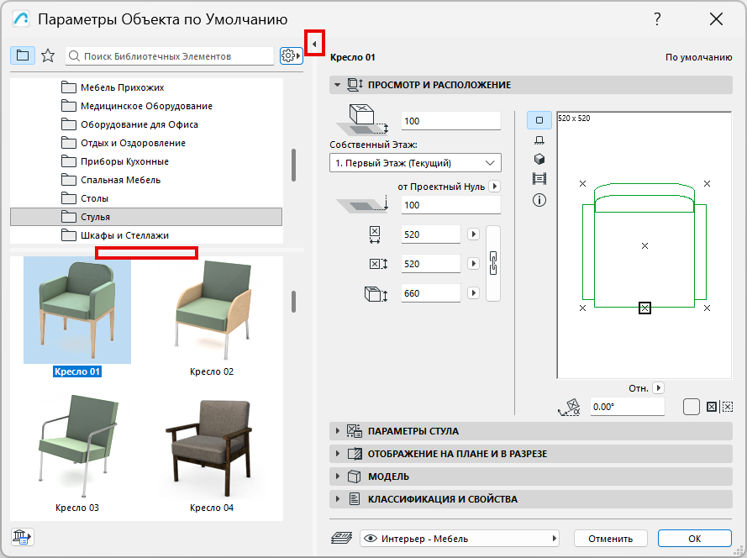This screenshot has height=558, width=747.
Task: Toggle the dimension chain link icon
Action: tap(493, 264)
